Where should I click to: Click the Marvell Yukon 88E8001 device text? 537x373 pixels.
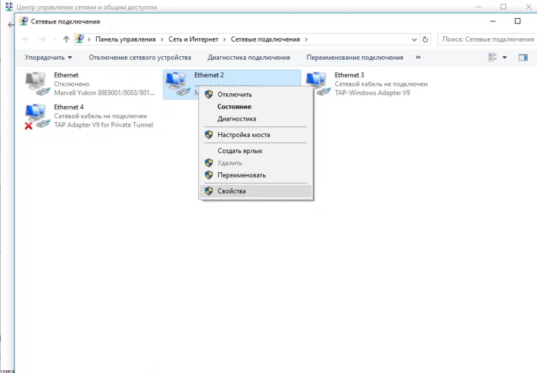105,93
